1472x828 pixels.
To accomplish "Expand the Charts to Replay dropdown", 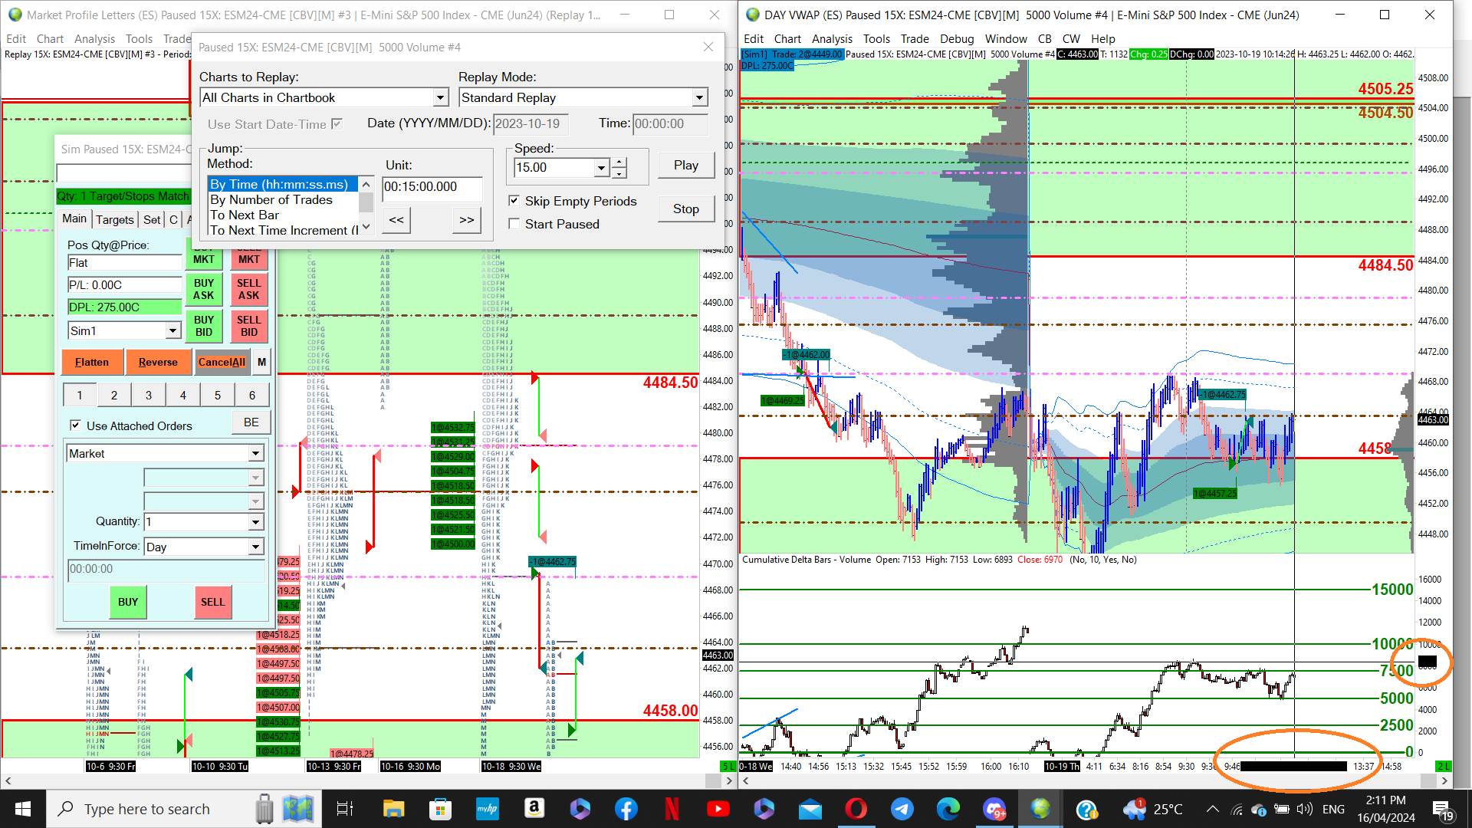I will click(x=440, y=97).
